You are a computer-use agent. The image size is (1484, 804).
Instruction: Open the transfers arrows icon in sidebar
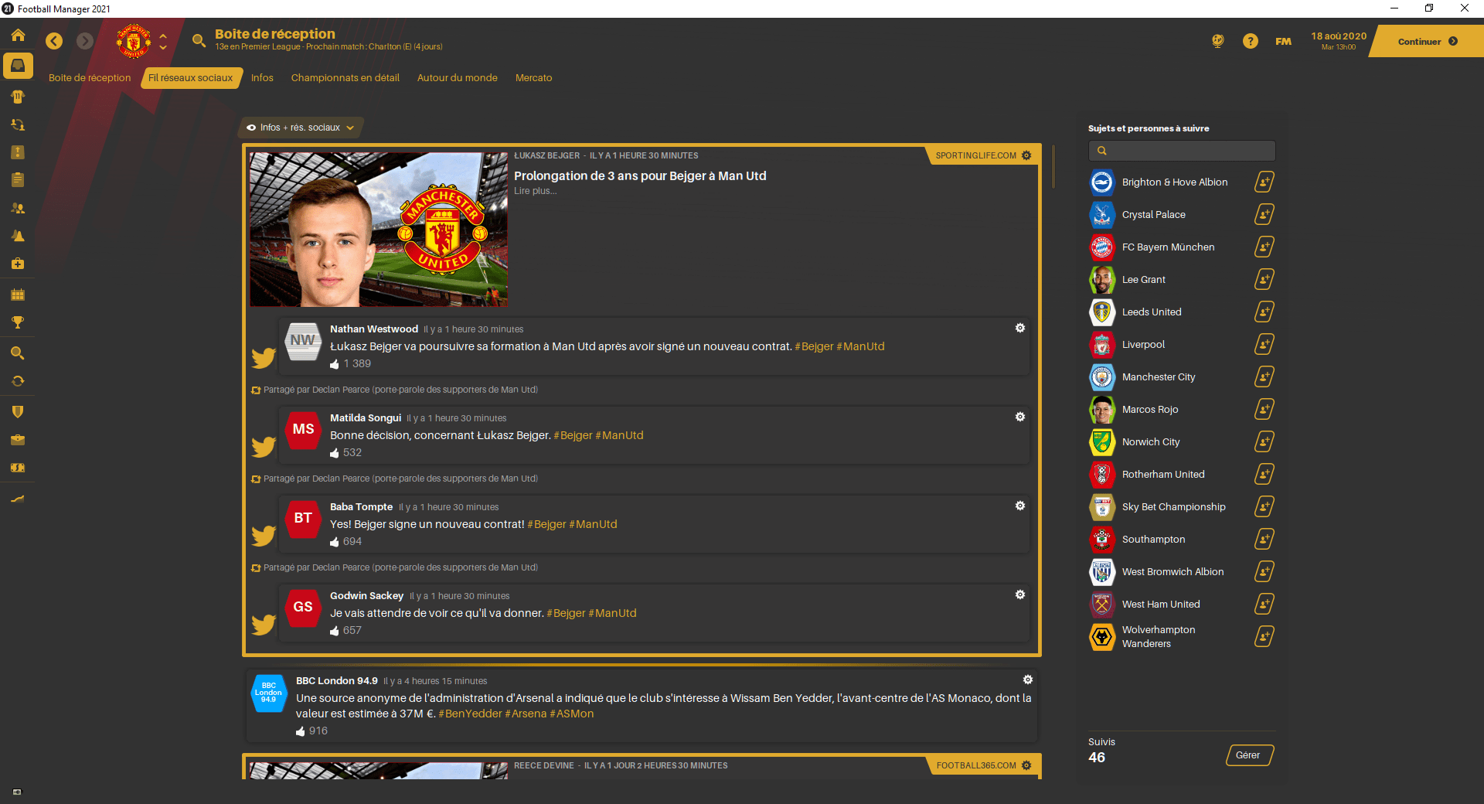pos(18,381)
